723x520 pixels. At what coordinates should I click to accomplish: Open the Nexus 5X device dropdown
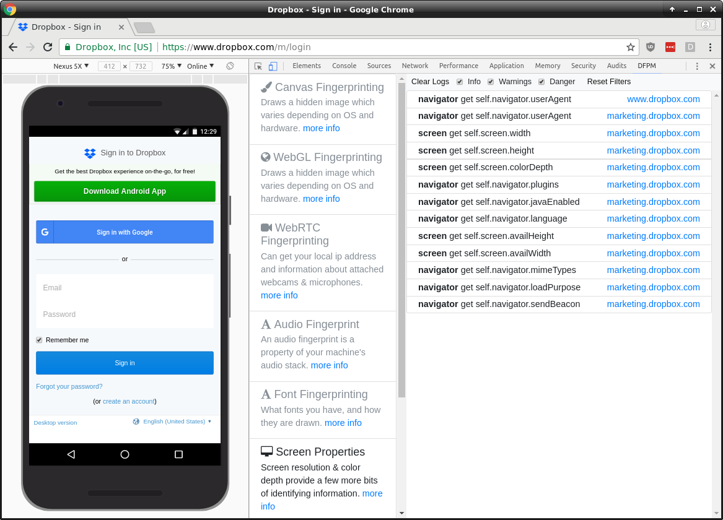click(x=71, y=66)
